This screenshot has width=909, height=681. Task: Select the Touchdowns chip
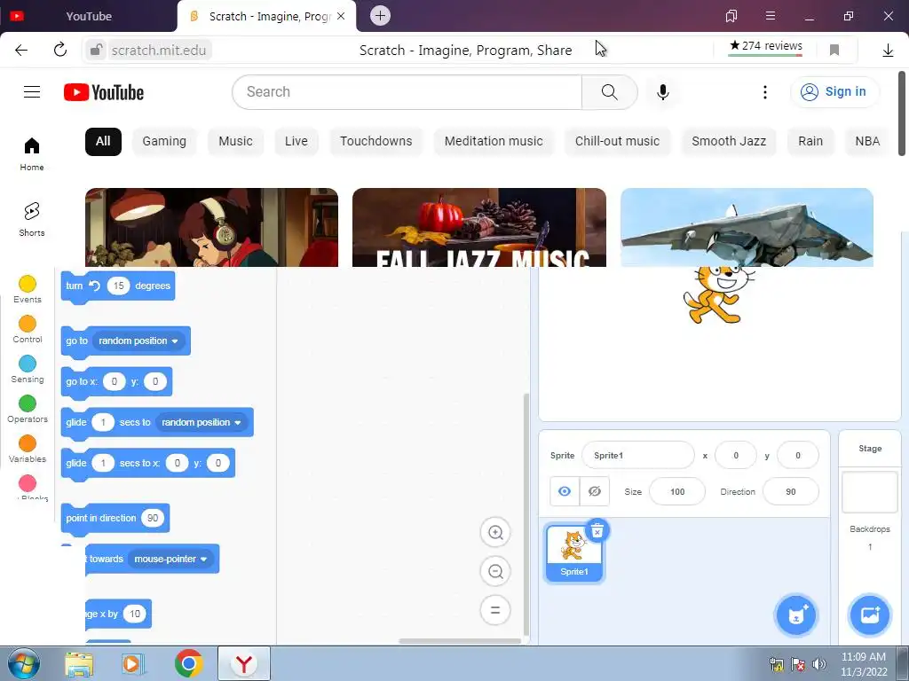click(375, 141)
